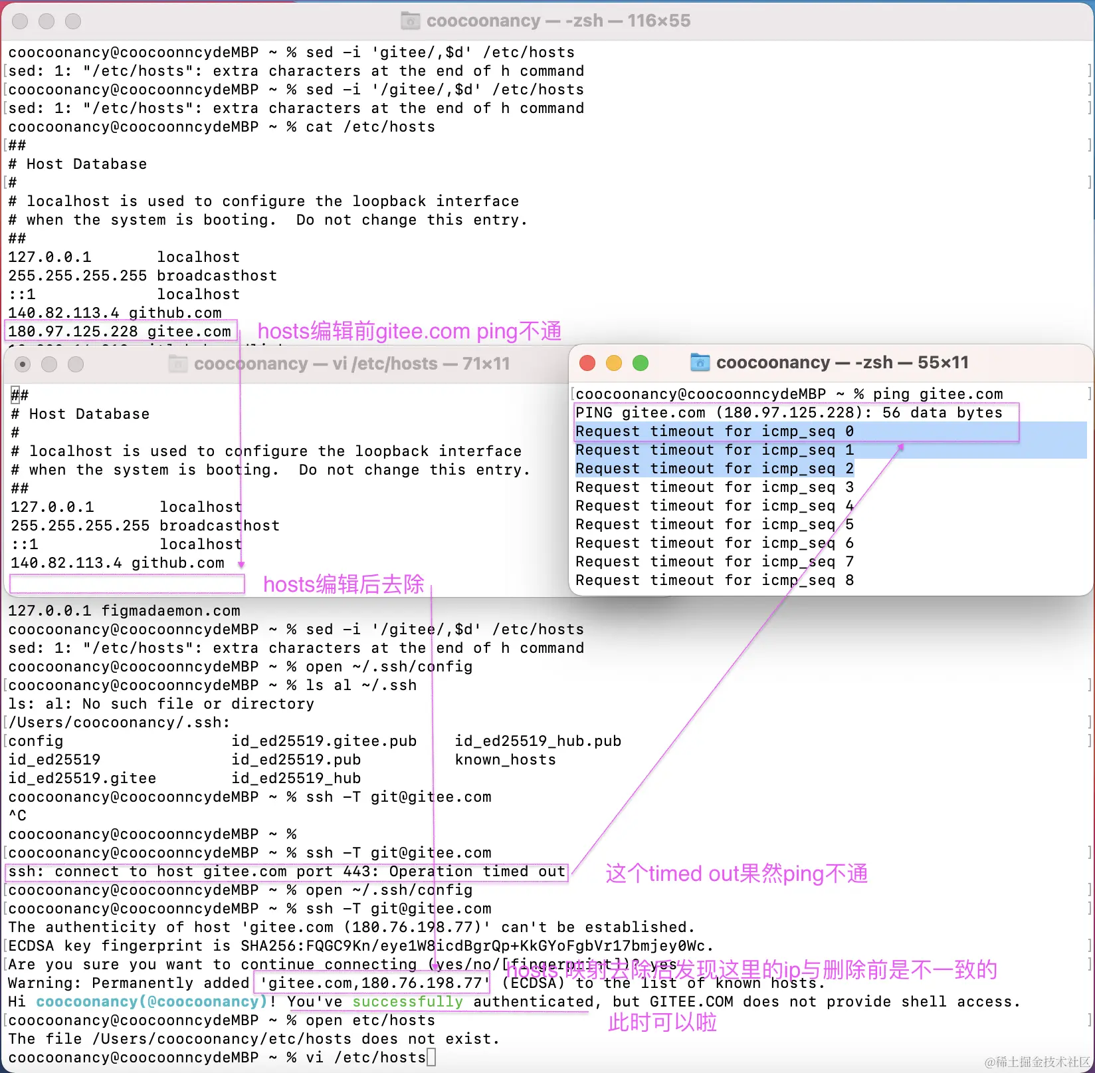Screen dimensions: 1095x1073
Task: Click the '/Users/coocoonancy/.ssh:' directory heading
Action: click(x=120, y=723)
